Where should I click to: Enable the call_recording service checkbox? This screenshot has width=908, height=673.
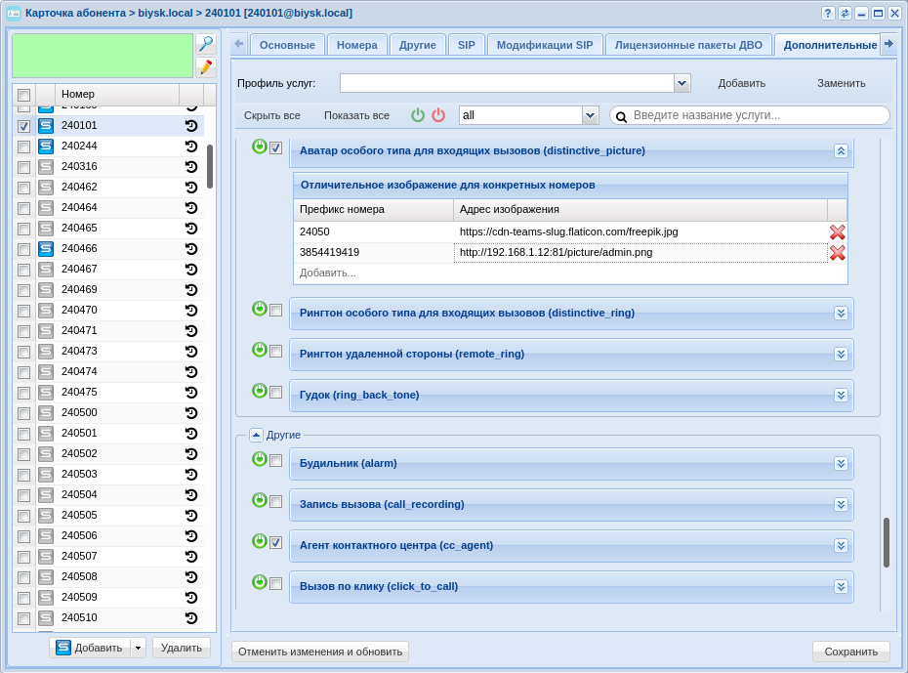275,502
